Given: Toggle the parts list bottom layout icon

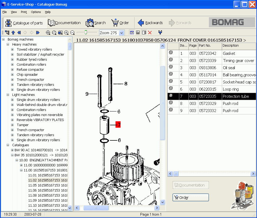Looking at the screenshot, I should click(138, 33).
